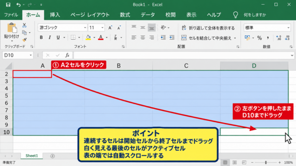Click the Increase Font Size icon
This screenshot has width=296, height=166.
[x=110, y=28]
